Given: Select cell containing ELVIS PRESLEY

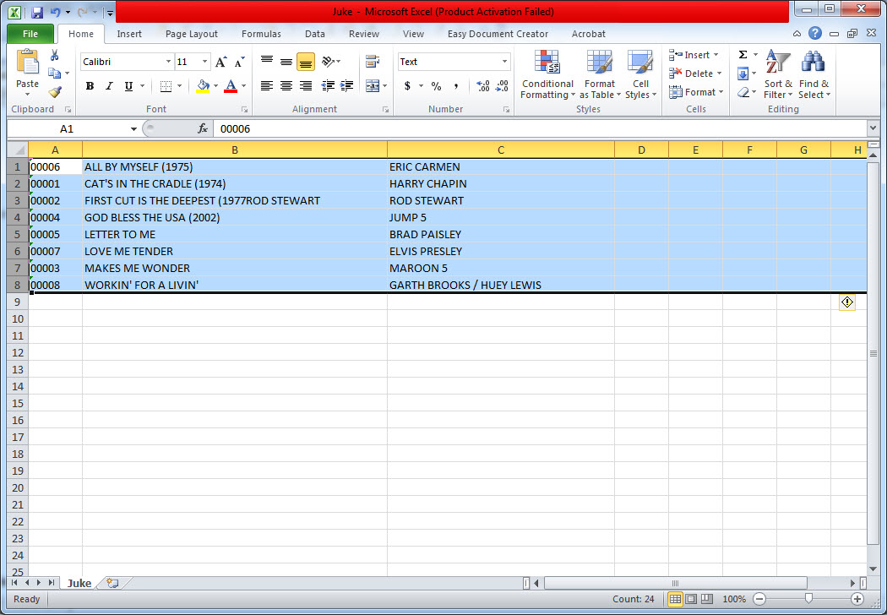Looking at the screenshot, I should [500, 251].
